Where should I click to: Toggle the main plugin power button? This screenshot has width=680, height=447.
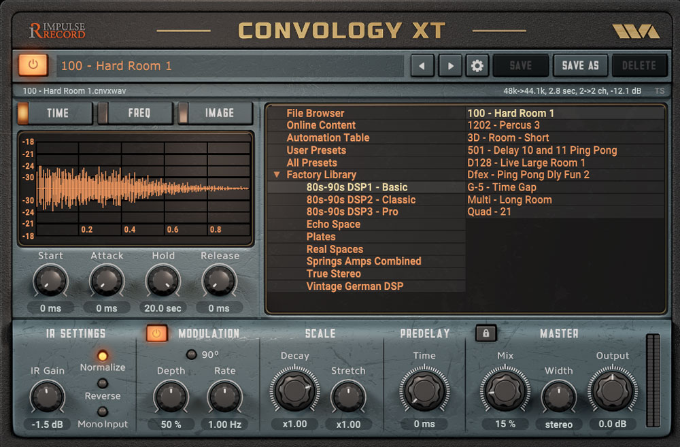(x=33, y=65)
